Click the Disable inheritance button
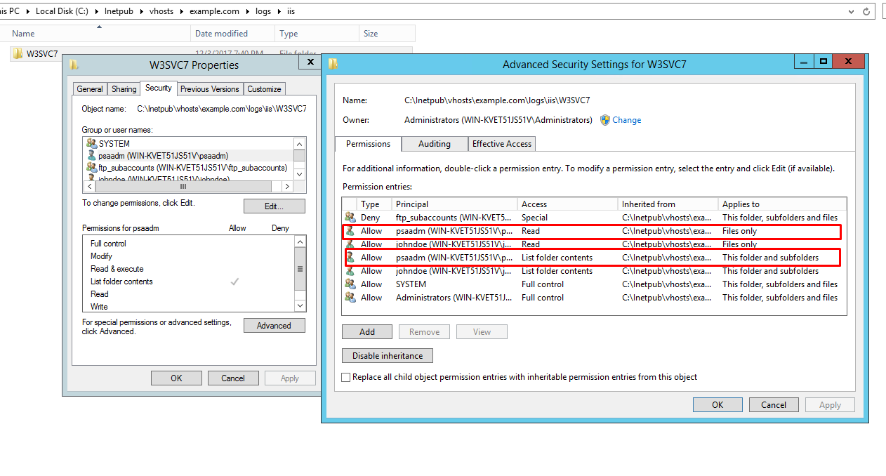This screenshot has height=476, width=886. point(387,356)
